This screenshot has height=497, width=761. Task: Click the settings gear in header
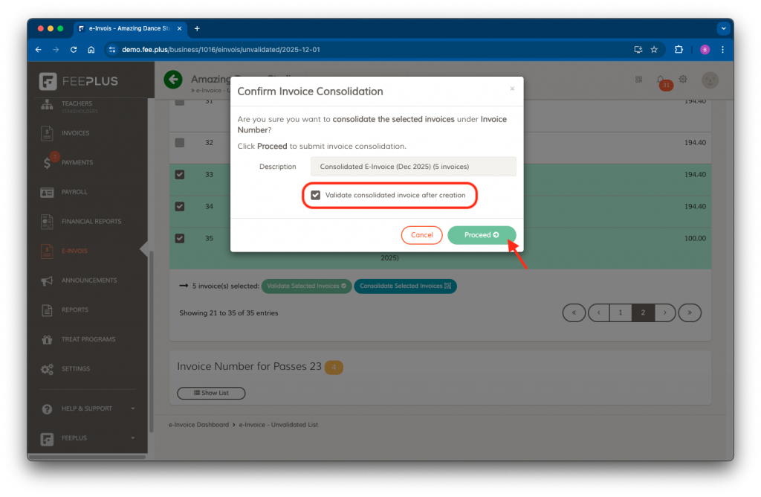pyautogui.click(x=683, y=80)
